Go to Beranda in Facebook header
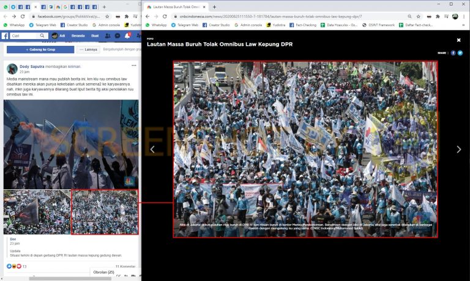This screenshot has width=470, height=281. pyautogui.click(x=78, y=36)
